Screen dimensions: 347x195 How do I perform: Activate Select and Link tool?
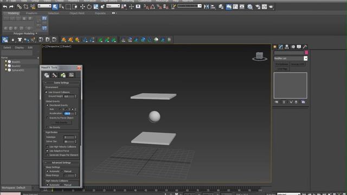pos(20,6)
